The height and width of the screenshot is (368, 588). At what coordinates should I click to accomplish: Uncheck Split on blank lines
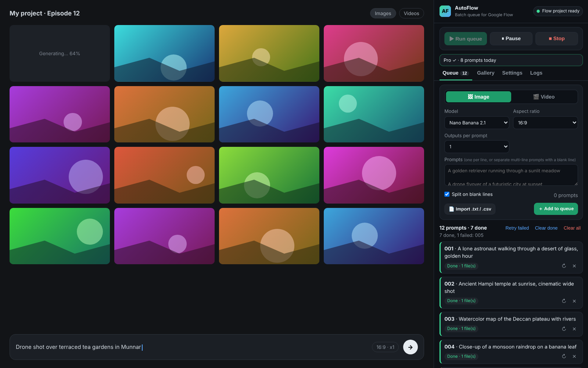[447, 194]
